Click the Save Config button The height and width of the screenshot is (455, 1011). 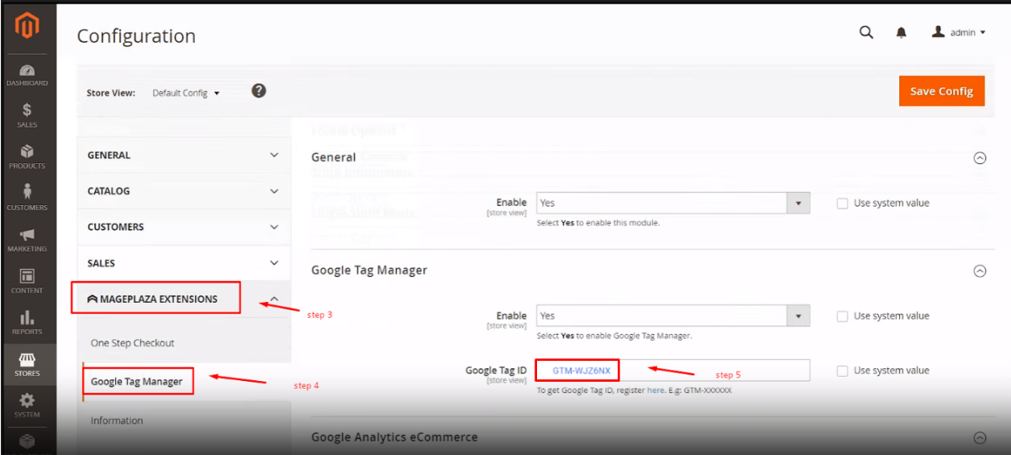[941, 91]
